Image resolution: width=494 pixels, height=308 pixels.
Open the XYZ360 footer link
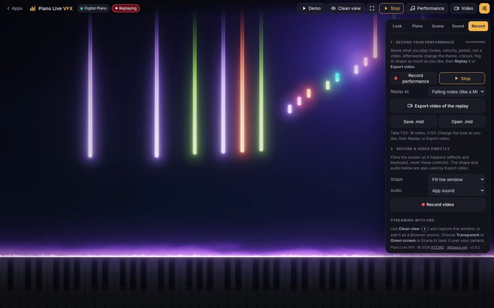pos(437,247)
